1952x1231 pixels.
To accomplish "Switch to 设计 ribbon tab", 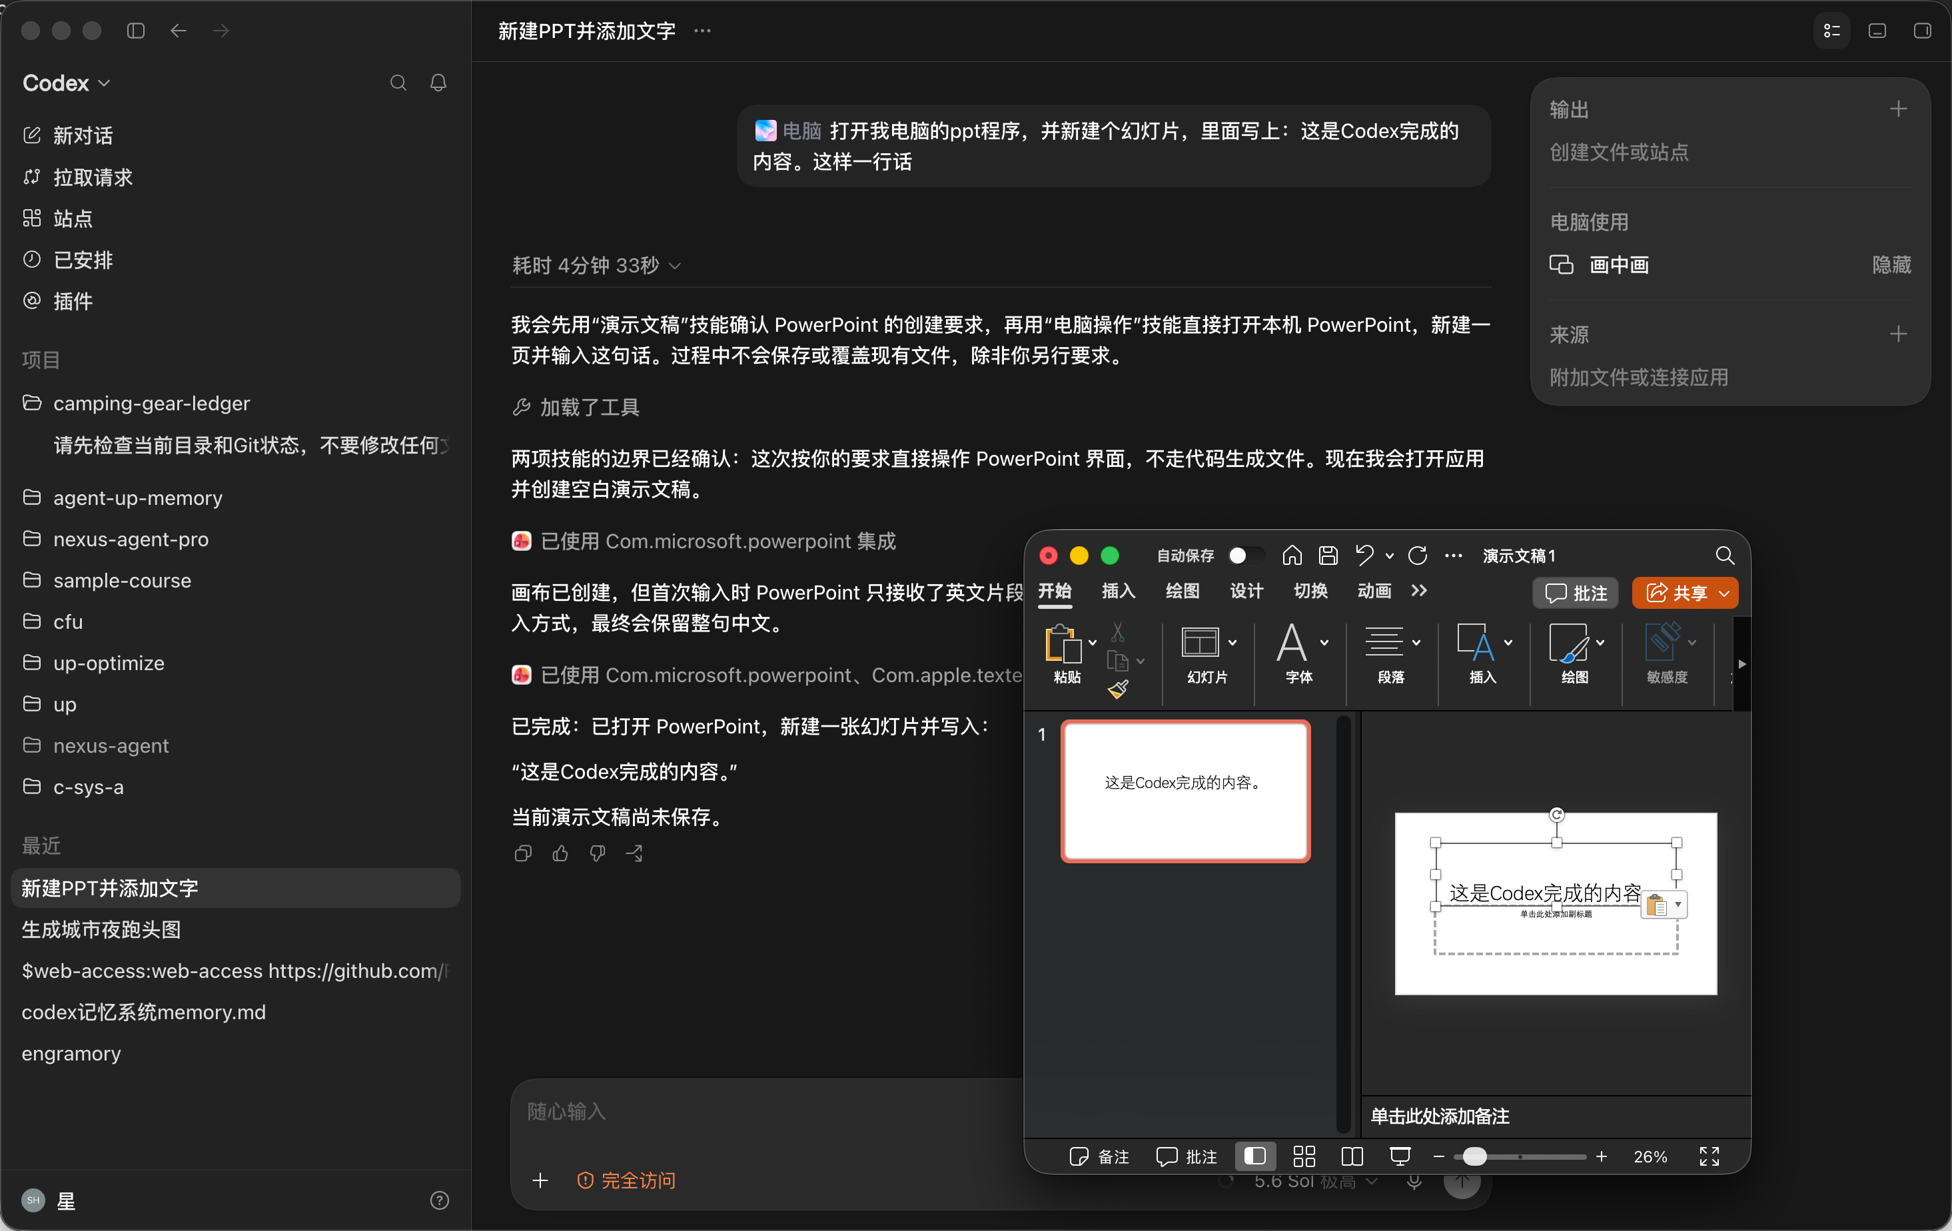I will (x=1246, y=591).
